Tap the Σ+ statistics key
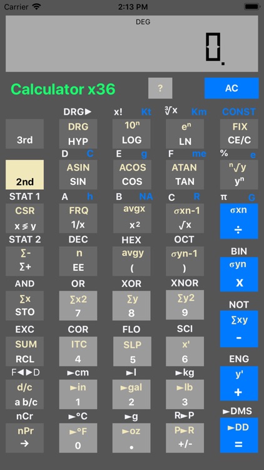Screen dimensions: 264x470 click(24, 261)
